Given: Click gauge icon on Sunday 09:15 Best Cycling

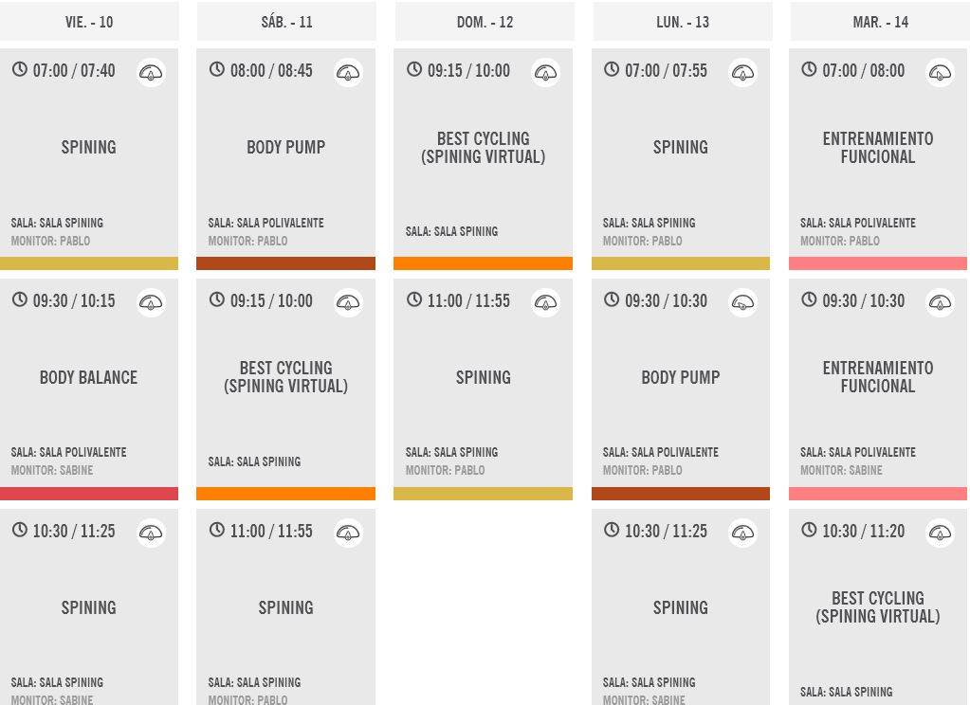Looking at the screenshot, I should (545, 72).
